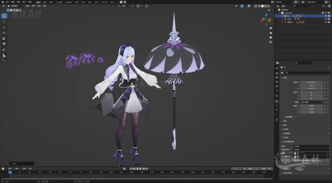
Task: Create new scene next to Scene field
Action: pos(296,2)
